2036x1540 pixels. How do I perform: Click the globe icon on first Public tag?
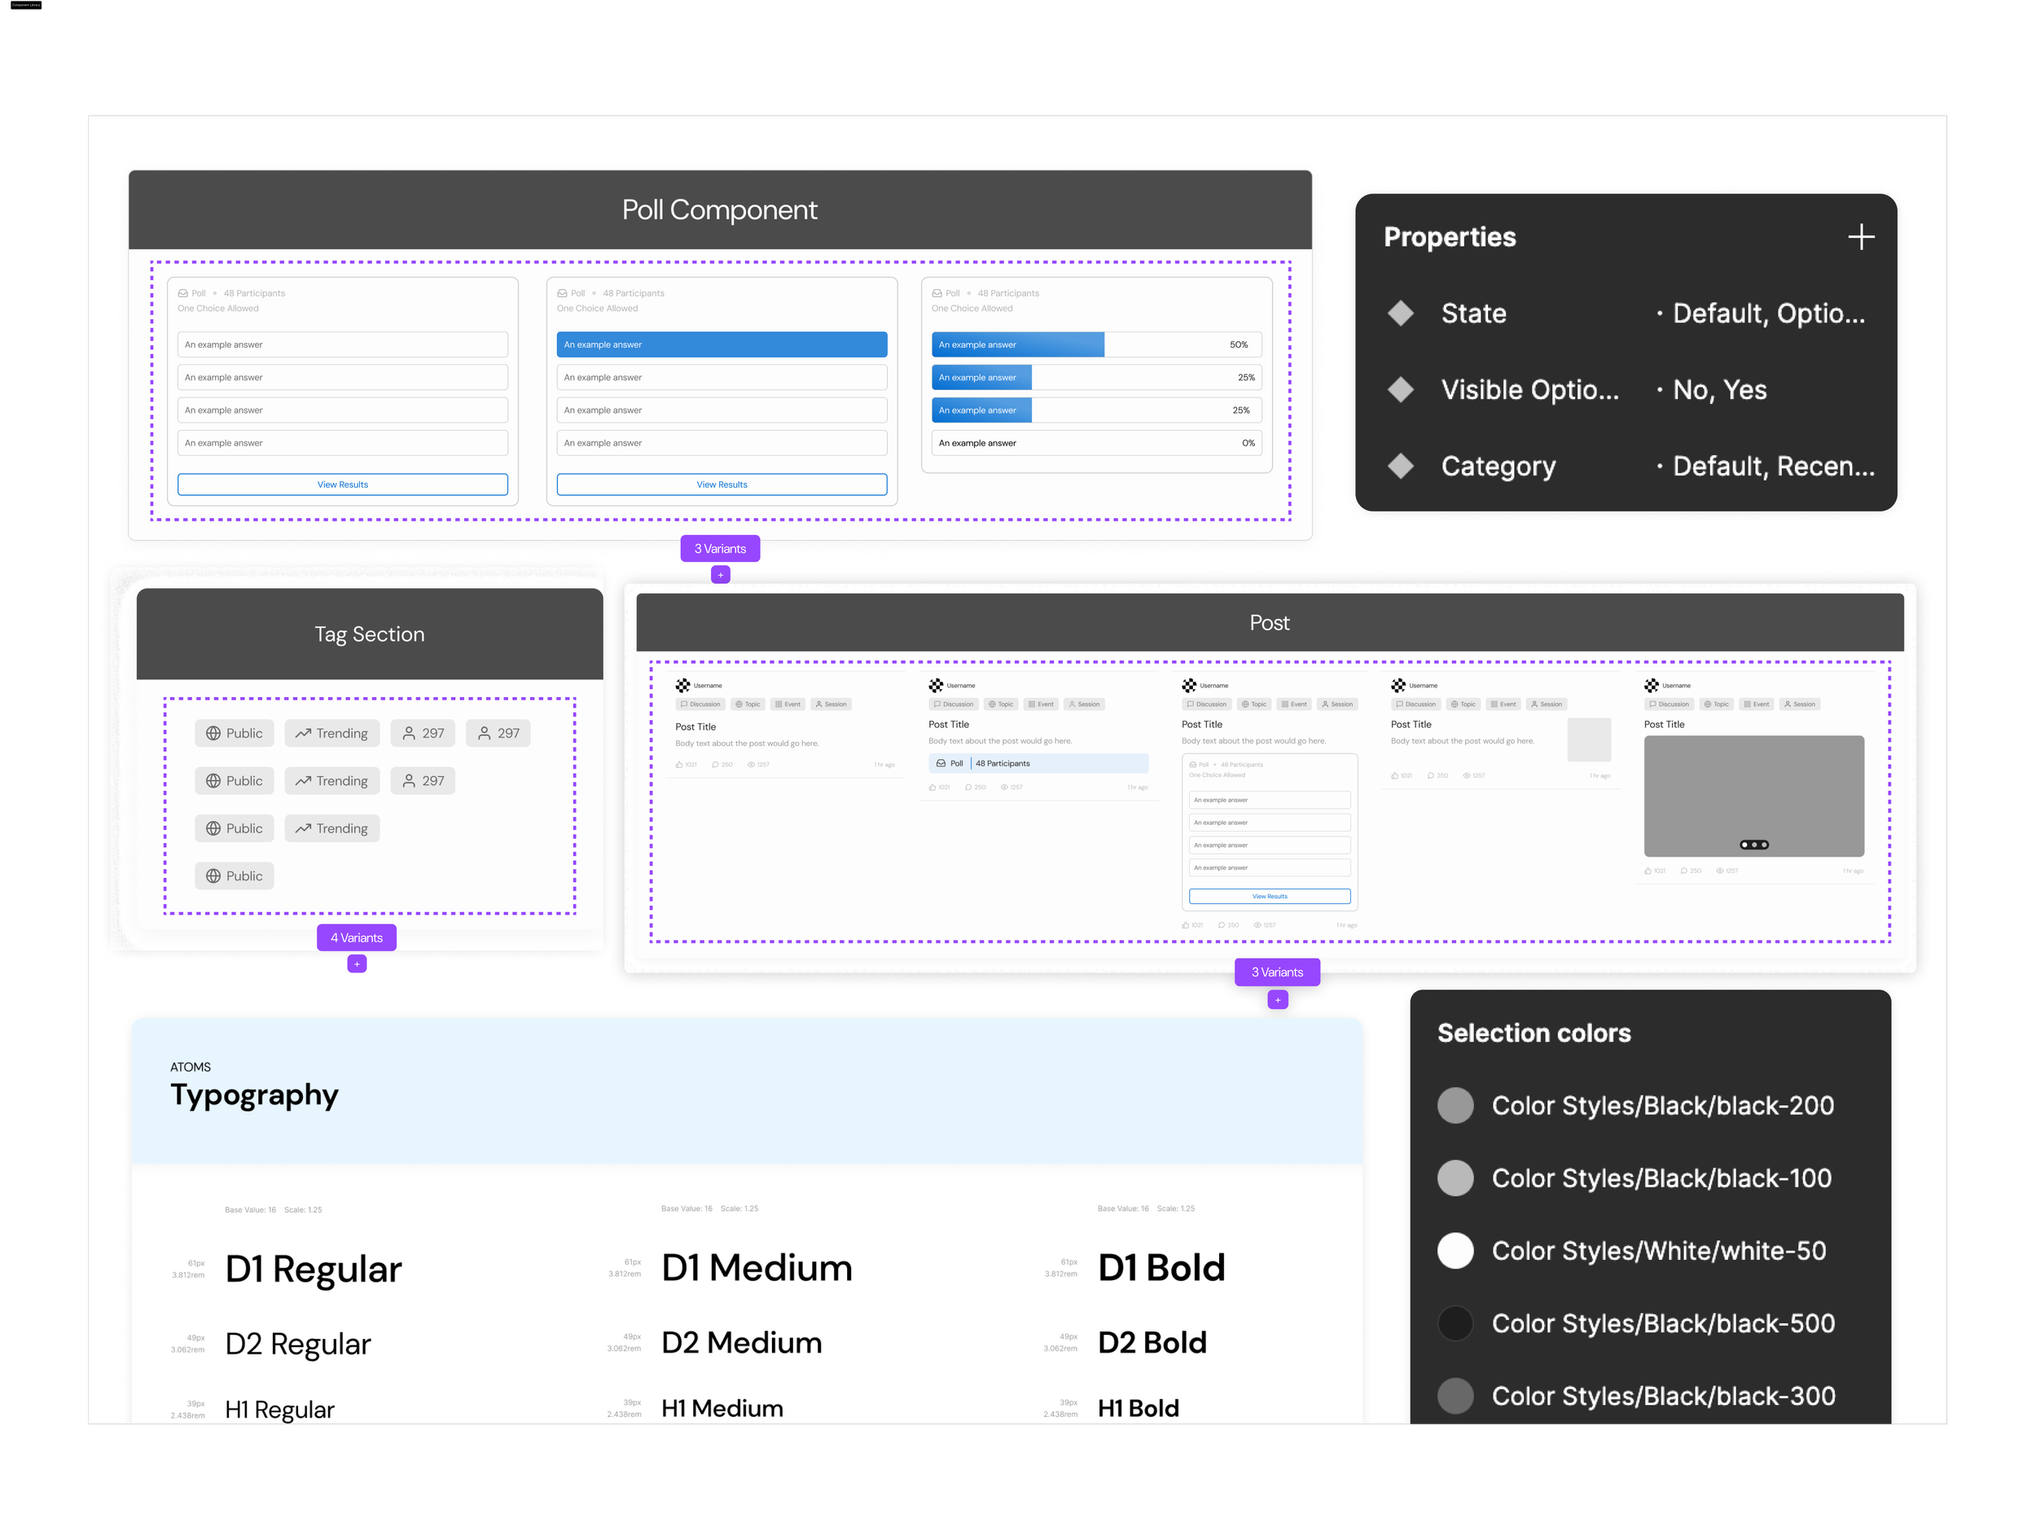pos(213,733)
